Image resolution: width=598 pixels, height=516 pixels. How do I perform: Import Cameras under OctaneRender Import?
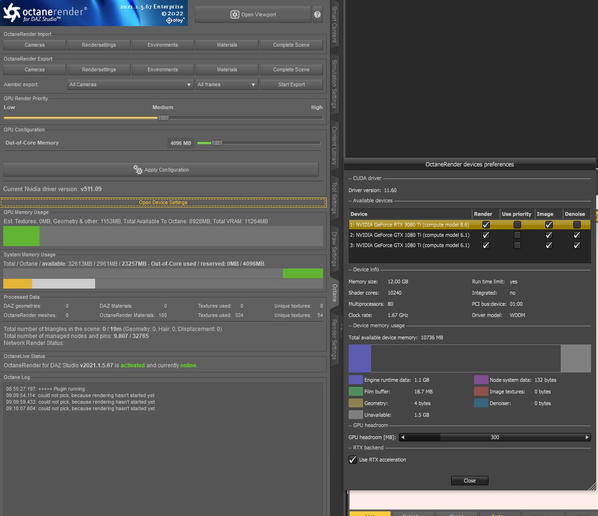[x=34, y=45]
